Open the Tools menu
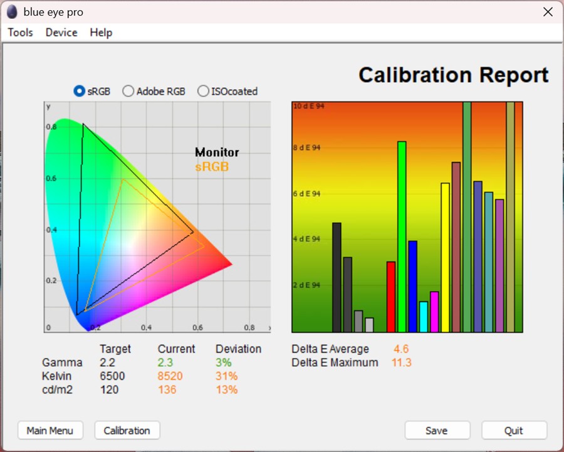Viewport: 564px width, 452px height. pyautogui.click(x=19, y=32)
